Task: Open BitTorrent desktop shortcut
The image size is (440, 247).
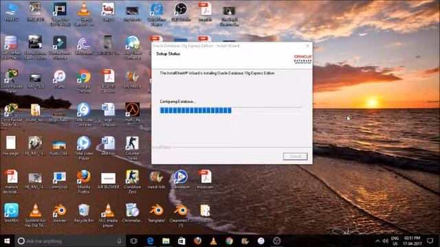Action: pyautogui.click(x=84, y=46)
